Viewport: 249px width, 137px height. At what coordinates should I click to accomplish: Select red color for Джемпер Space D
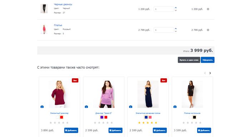point(106,117)
